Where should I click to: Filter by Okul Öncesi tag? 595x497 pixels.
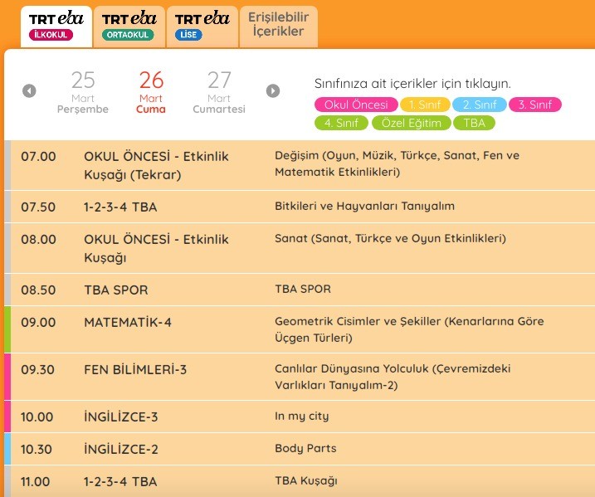coord(354,105)
